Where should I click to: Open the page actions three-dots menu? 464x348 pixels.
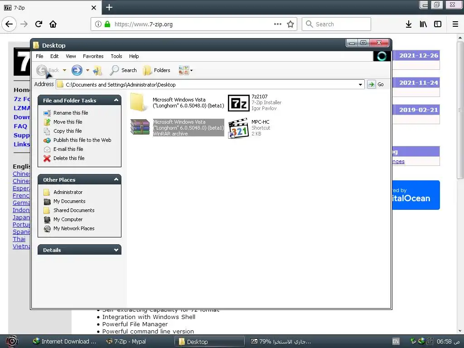[278, 24]
